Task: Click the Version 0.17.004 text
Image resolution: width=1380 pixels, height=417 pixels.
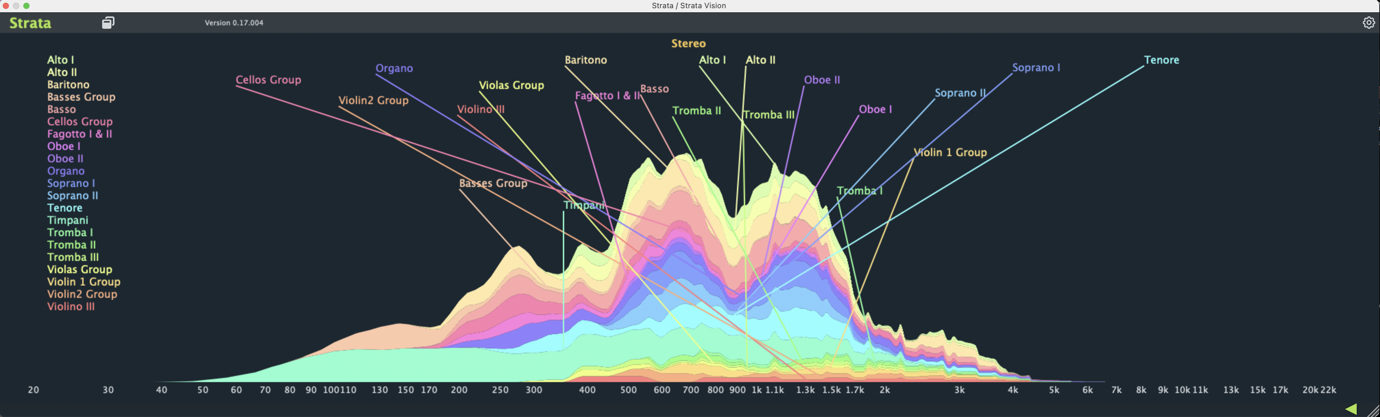Action: pos(234,23)
